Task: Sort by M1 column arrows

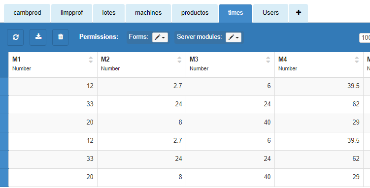Action: [x=91, y=60]
